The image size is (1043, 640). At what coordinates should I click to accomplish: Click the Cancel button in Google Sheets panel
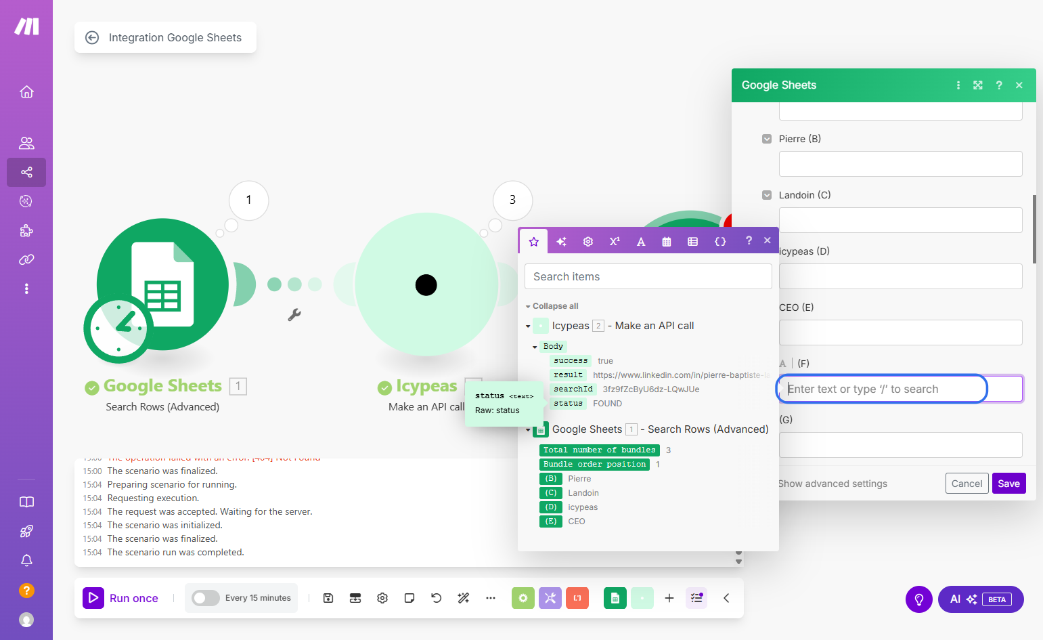967,484
